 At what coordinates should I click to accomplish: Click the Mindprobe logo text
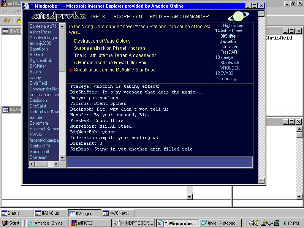[x=59, y=17]
